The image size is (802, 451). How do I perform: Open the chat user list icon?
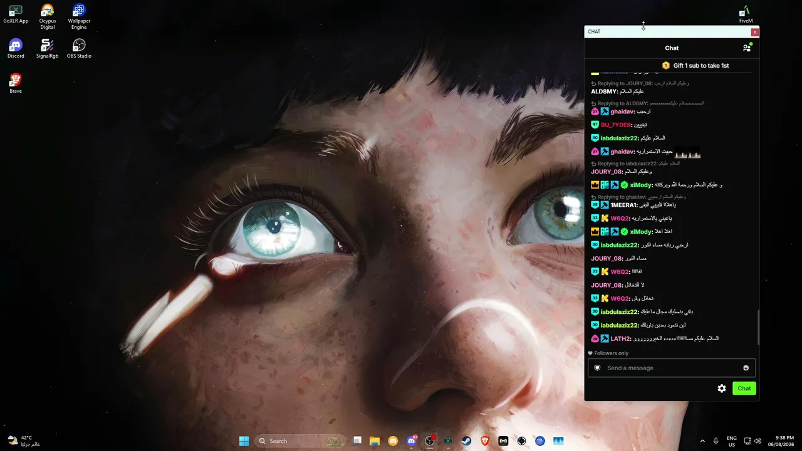click(747, 48)
